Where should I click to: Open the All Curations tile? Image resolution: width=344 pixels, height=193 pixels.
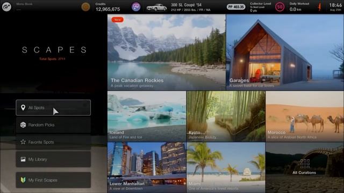305,167
